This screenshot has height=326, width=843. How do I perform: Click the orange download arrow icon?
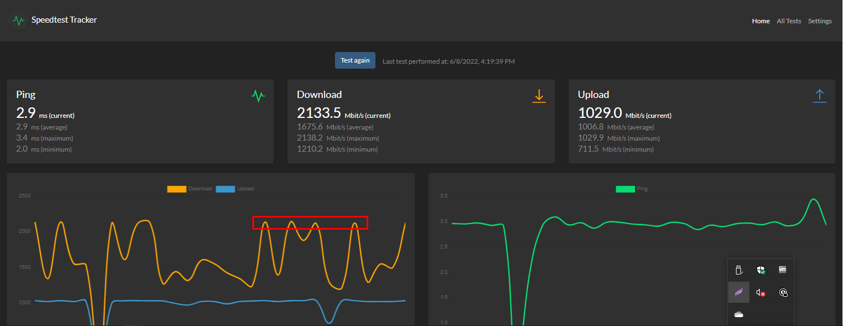(539, 96)
